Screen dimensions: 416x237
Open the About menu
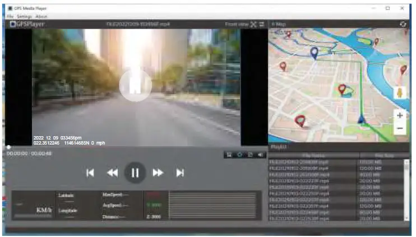[41, 16]
